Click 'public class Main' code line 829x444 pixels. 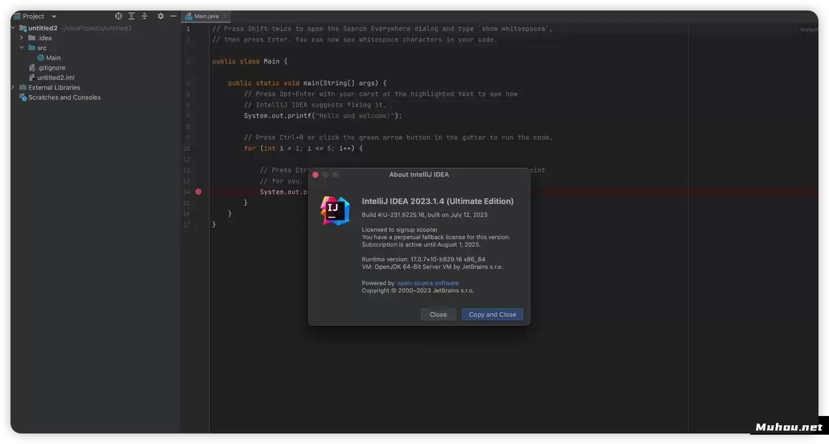point(249,61)
